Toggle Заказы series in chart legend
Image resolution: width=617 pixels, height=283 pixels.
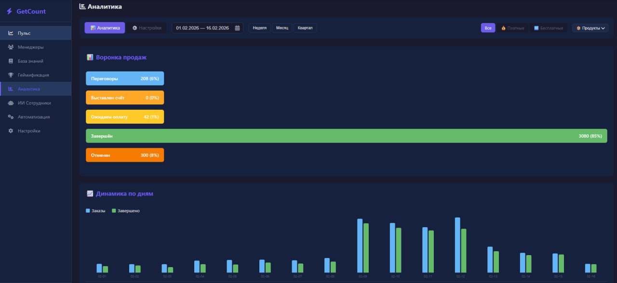click(95, 211)
